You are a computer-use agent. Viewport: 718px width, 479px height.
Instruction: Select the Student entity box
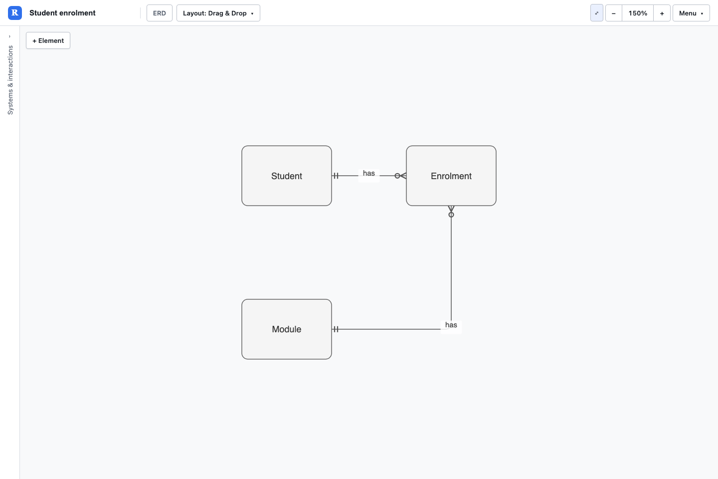(287, 176)
